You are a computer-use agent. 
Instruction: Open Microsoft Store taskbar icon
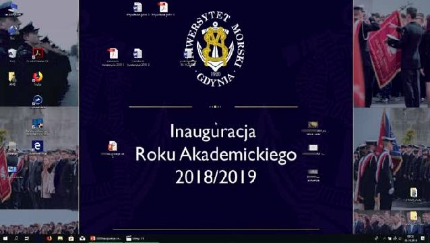pyautogui.click(x=71, y=238)
